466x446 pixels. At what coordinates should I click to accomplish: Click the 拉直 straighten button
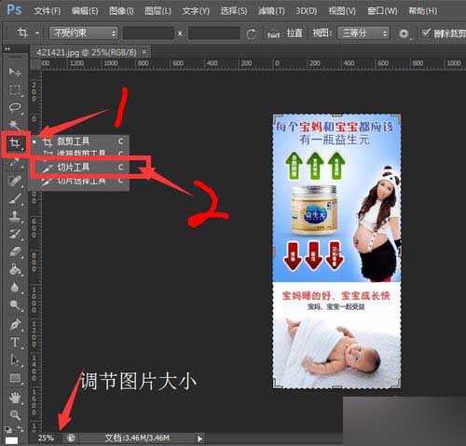coord(294,33)
